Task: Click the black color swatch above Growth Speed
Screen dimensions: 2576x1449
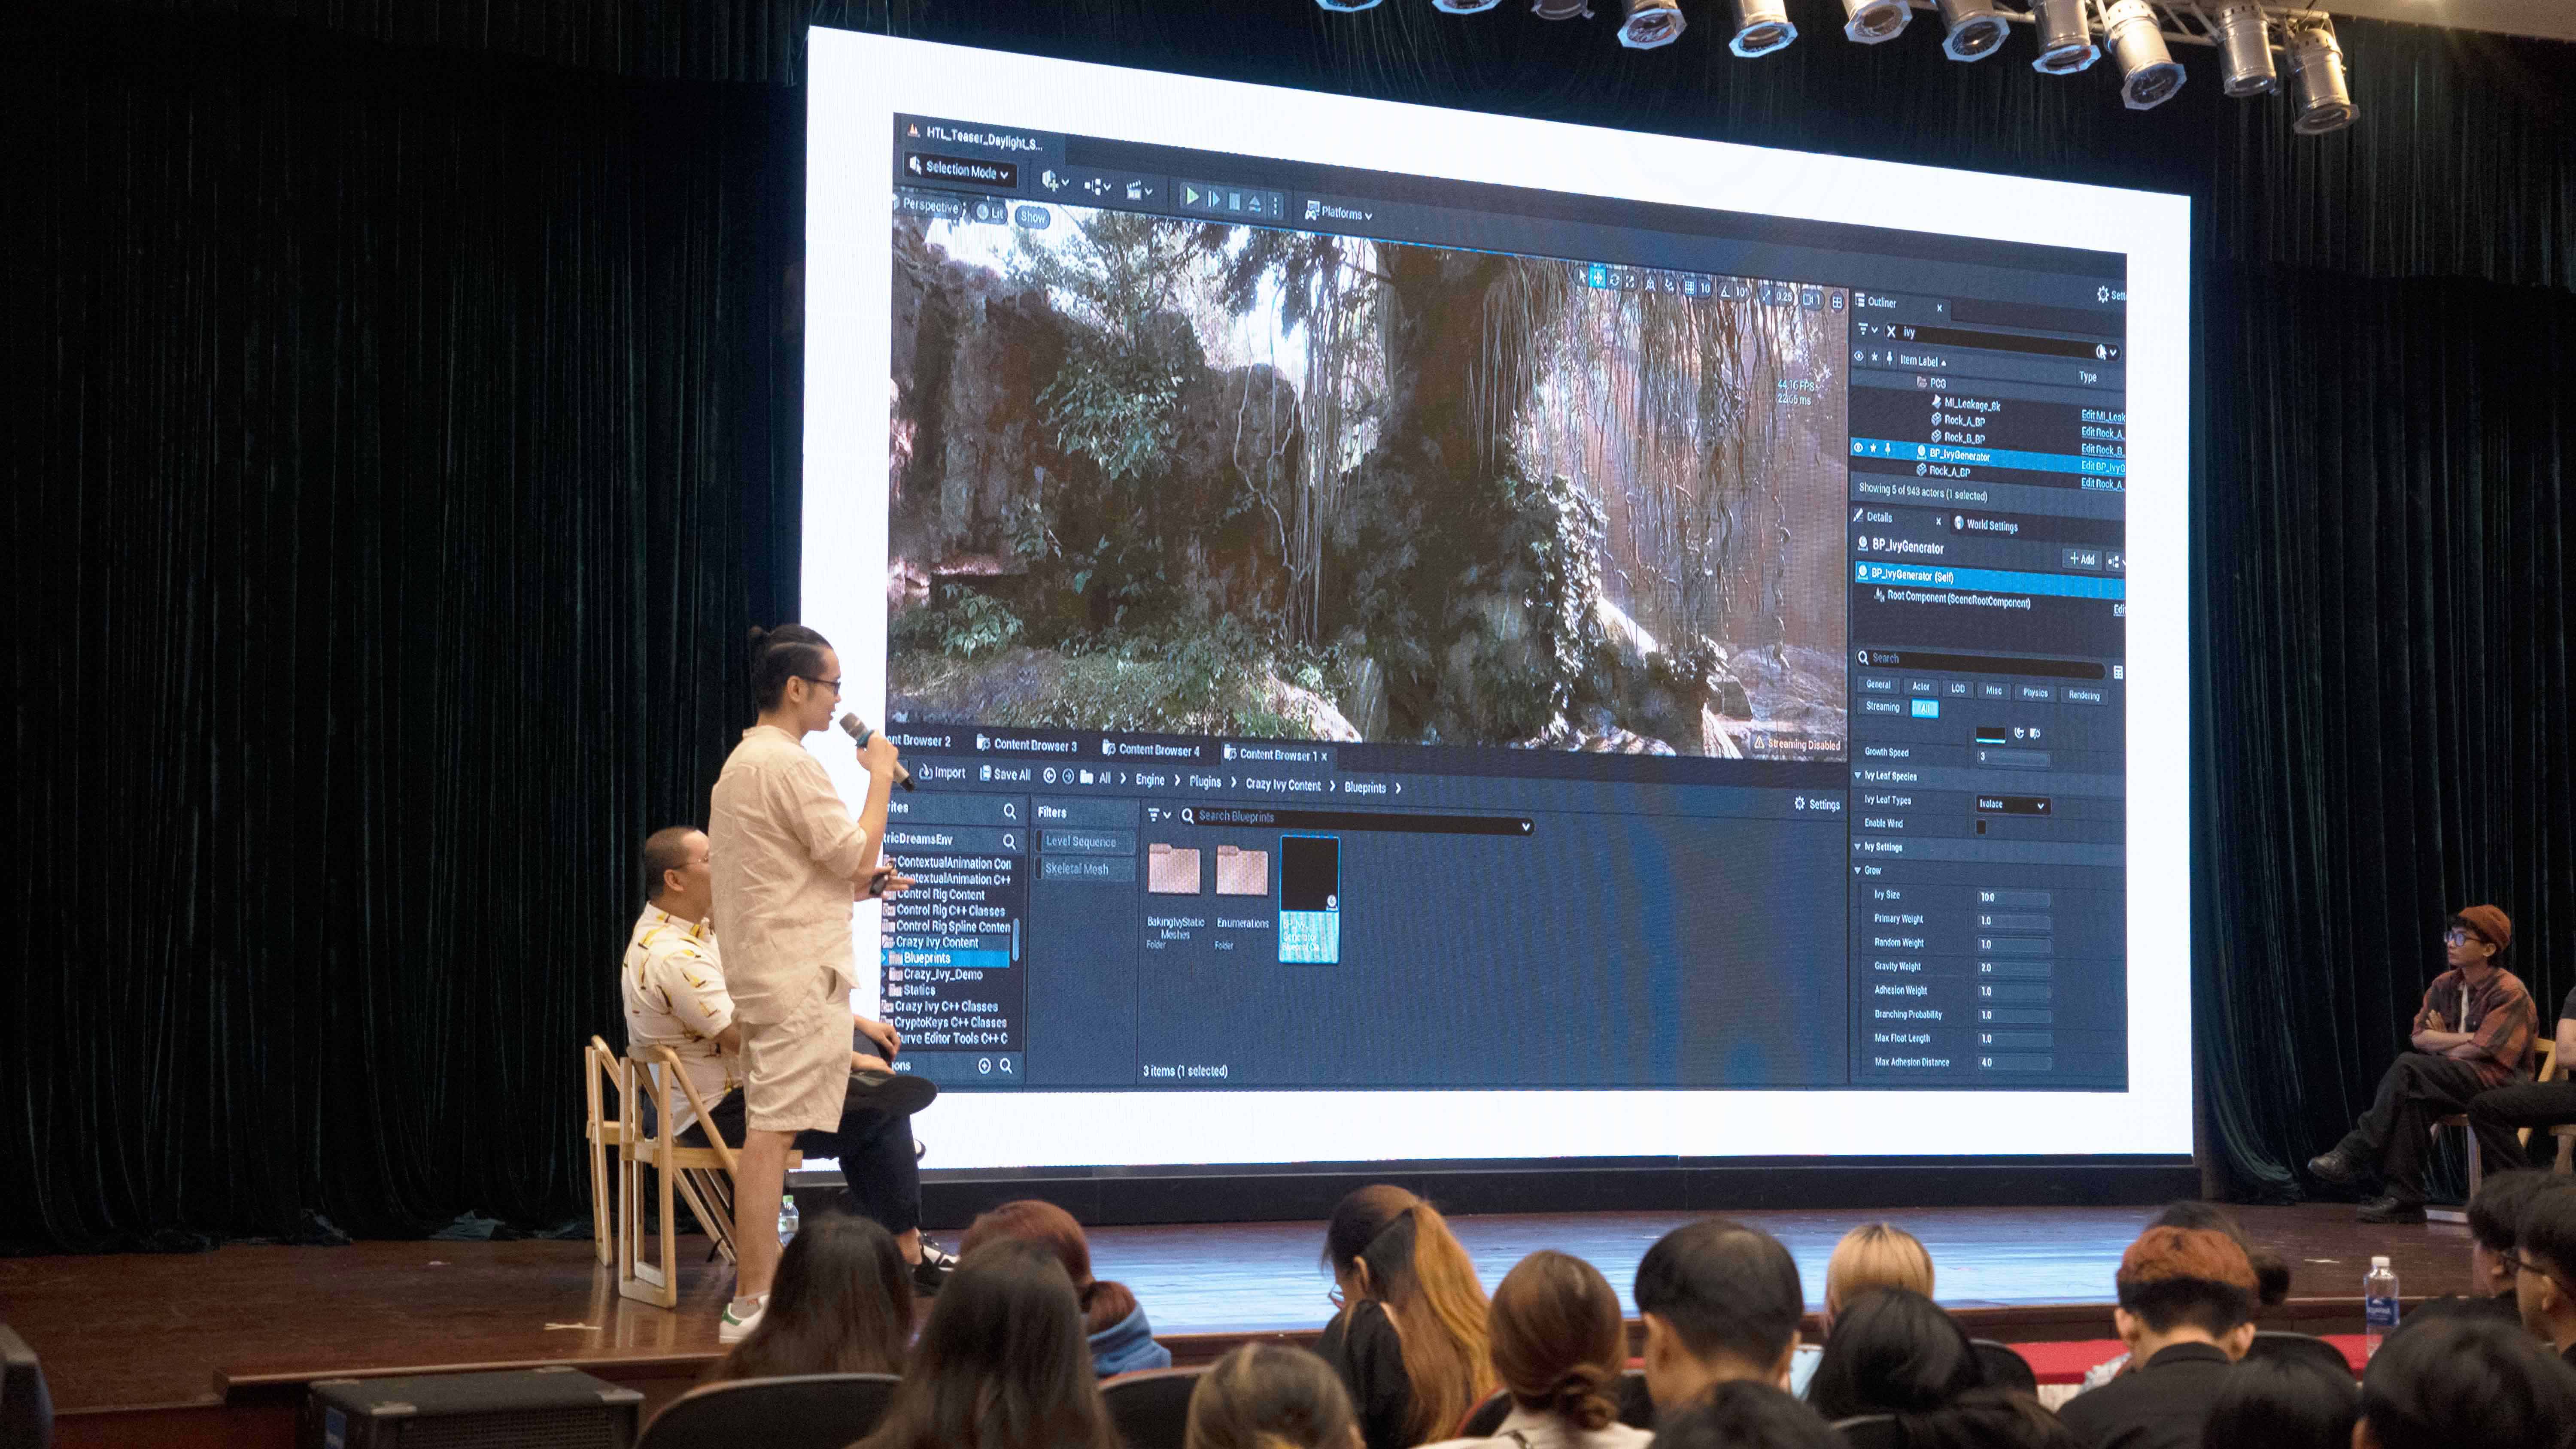Action: (x=1990, y=734)
